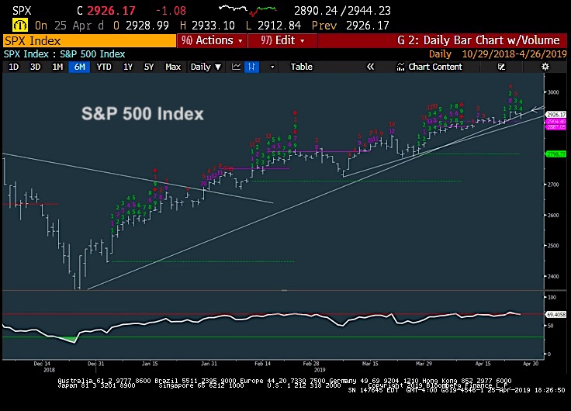Click the SPX Index : S&P 500 Index label
The width and height of the screenshot is (571, 411).
click(64, 54)
